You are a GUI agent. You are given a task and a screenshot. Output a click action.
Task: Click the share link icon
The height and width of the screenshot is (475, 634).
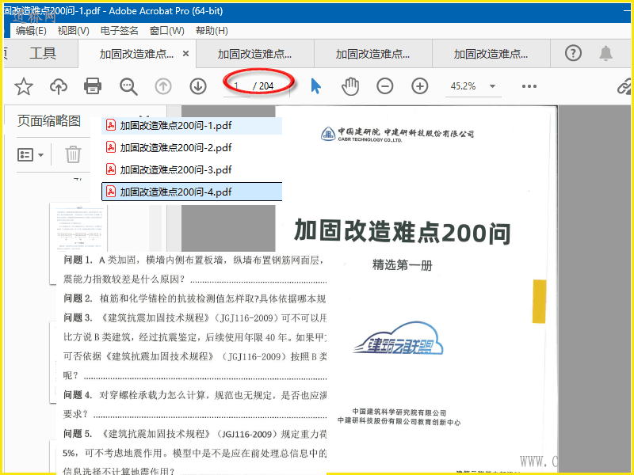(x=625, y=86)
